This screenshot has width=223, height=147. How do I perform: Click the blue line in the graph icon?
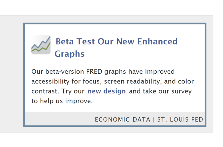point(41,42)
